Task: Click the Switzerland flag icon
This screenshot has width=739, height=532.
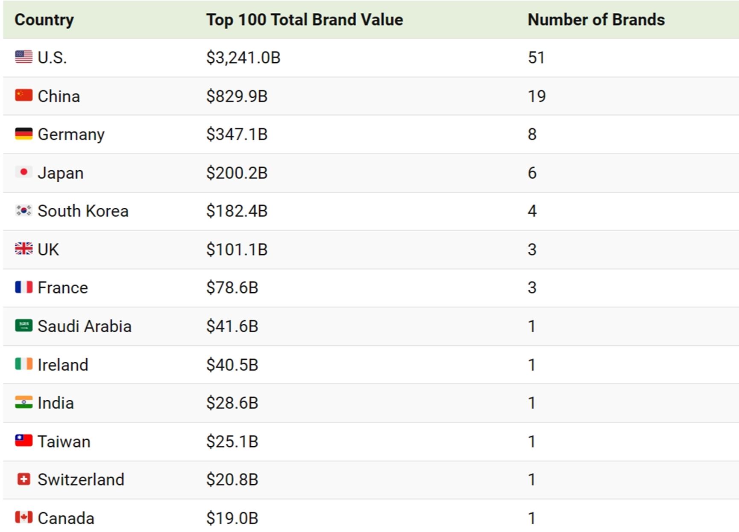Action: 23,479
